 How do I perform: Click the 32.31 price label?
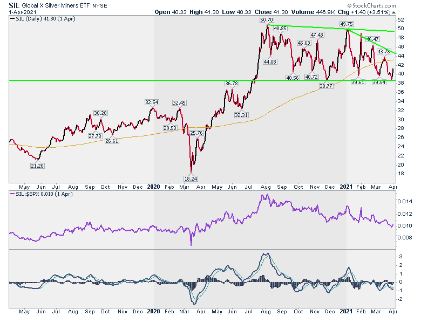tap(241, 115)
